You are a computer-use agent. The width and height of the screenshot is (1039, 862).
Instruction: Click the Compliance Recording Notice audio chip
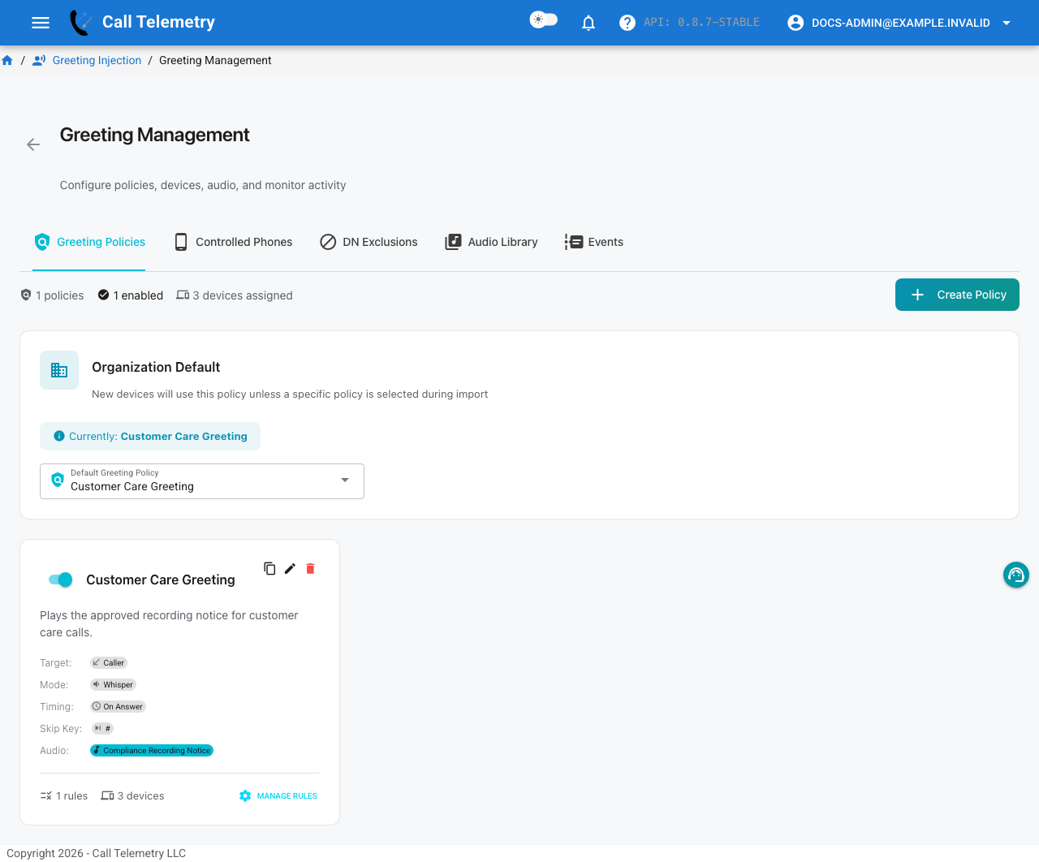[152, 750]
